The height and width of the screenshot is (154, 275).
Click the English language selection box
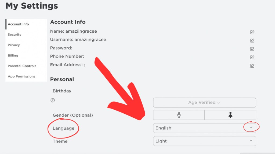tap(204, 128)
